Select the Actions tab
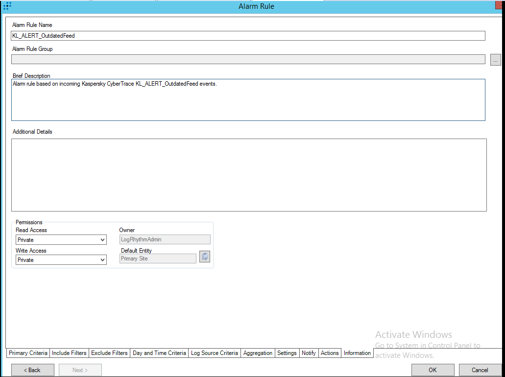505x377 pixels. click(x=329, y=353)
